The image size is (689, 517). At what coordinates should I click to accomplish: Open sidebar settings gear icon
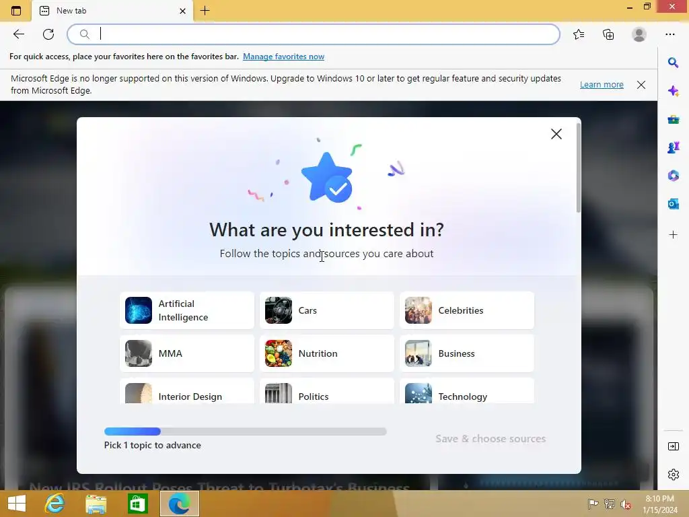click(673, 475)
